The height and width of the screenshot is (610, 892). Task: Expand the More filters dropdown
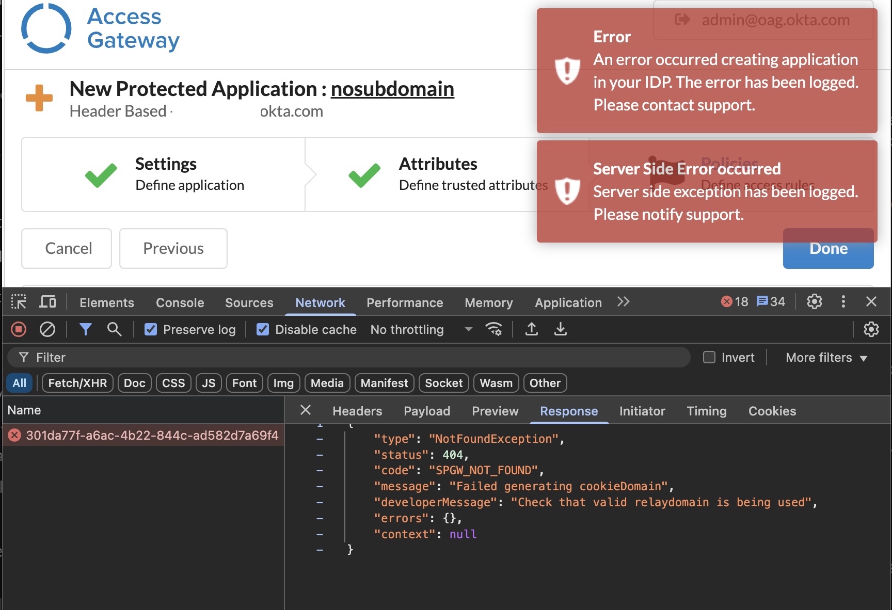click(x=826, y=357)
